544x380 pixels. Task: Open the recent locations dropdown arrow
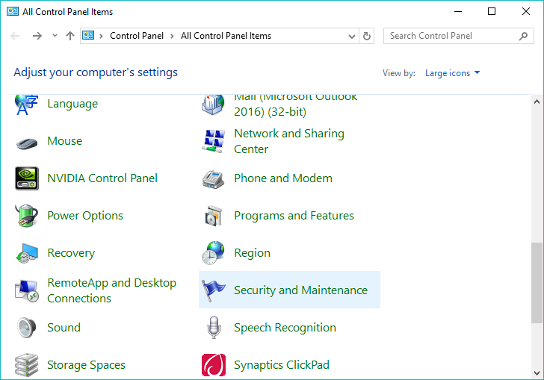click(55, 36)
